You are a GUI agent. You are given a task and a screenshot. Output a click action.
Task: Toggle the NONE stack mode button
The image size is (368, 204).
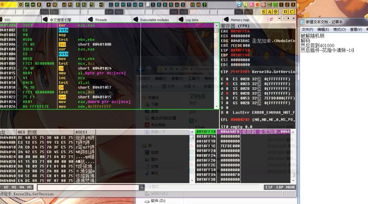[291, 187]
